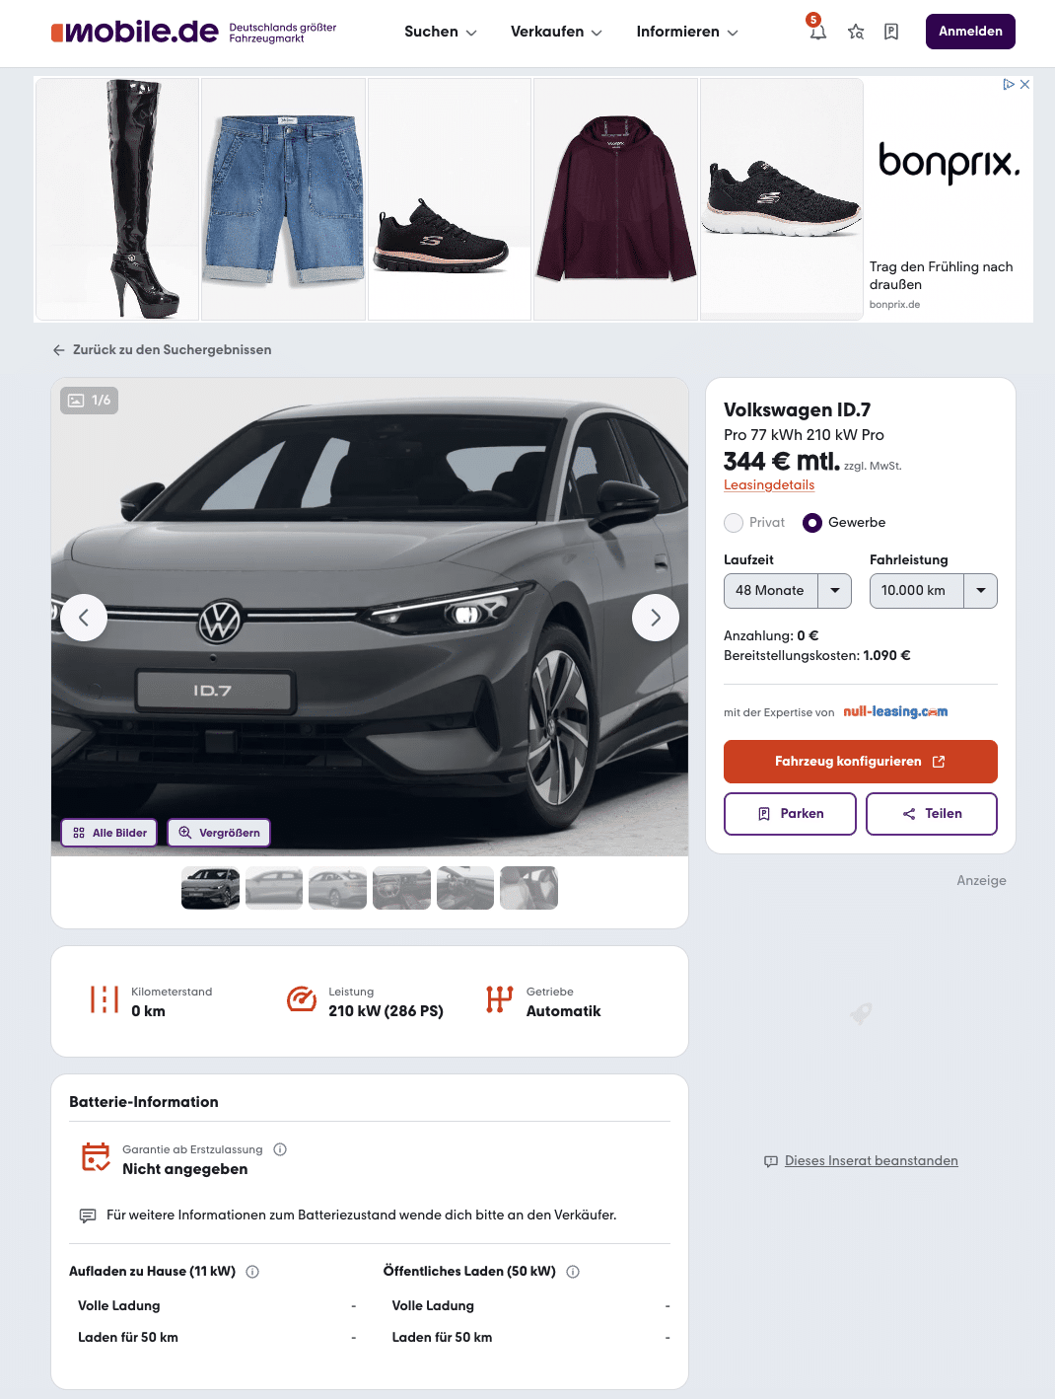
Task: Open the notifications bell icon
Action: point(817,32)
